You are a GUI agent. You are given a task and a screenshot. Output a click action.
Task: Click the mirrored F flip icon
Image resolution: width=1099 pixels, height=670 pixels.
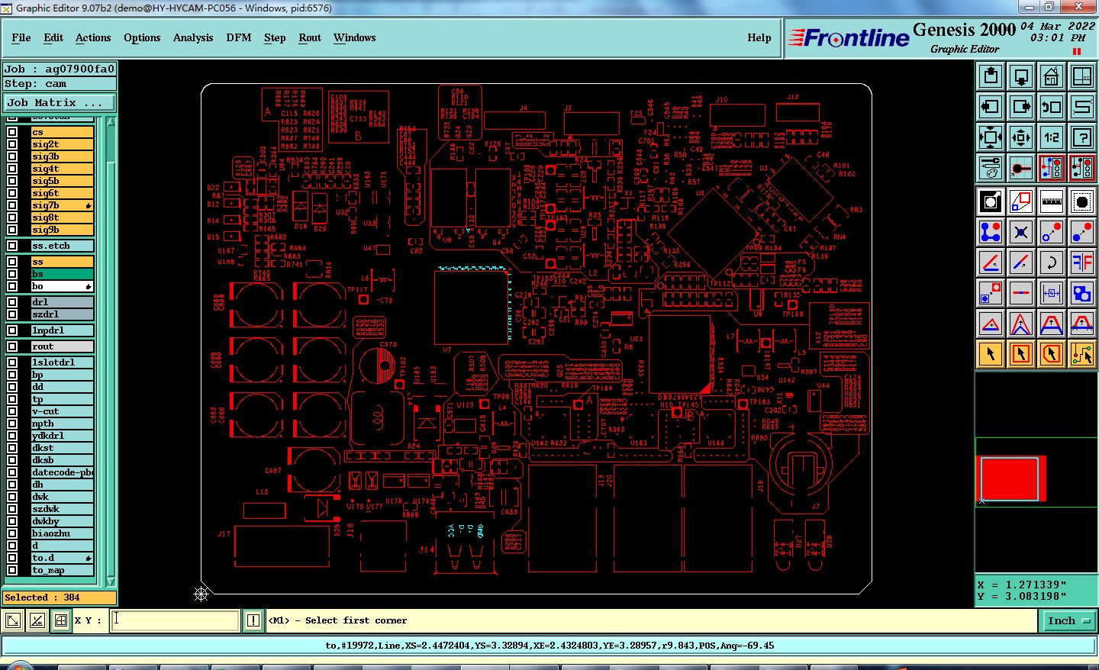click(1082, 263)
